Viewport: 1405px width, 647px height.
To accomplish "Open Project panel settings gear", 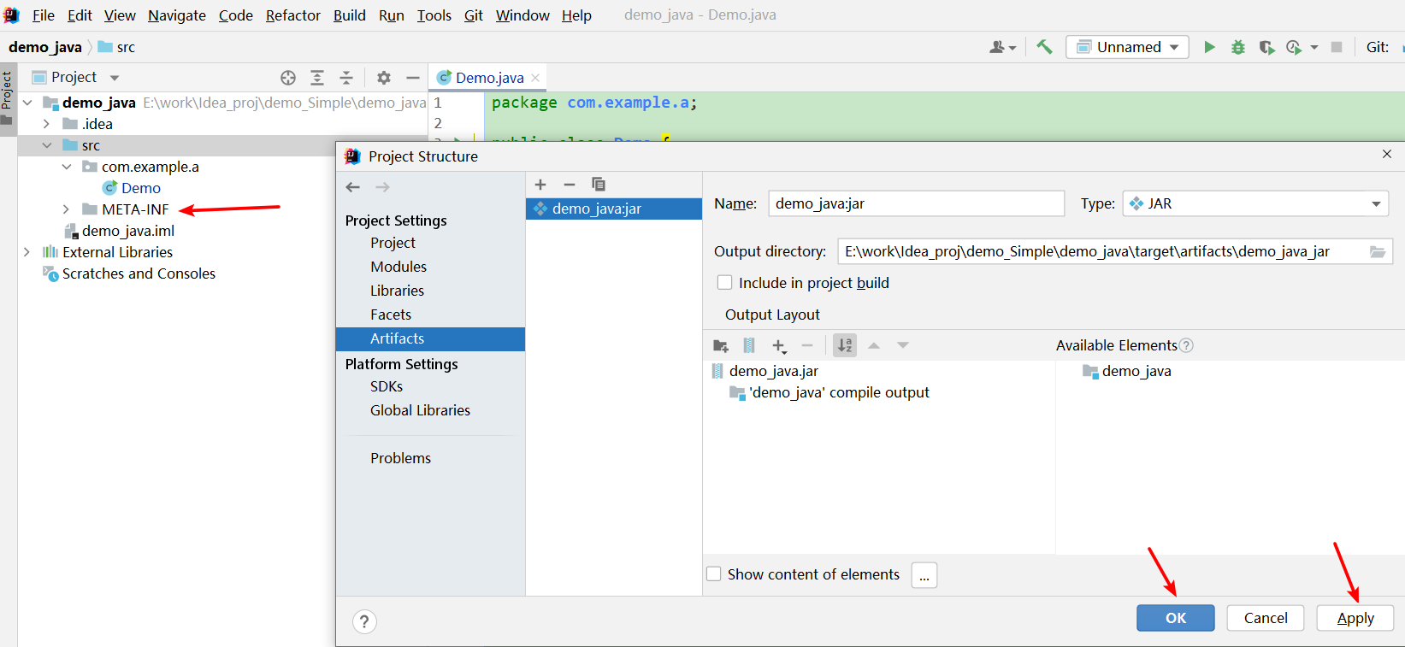I will coord(384,78).
